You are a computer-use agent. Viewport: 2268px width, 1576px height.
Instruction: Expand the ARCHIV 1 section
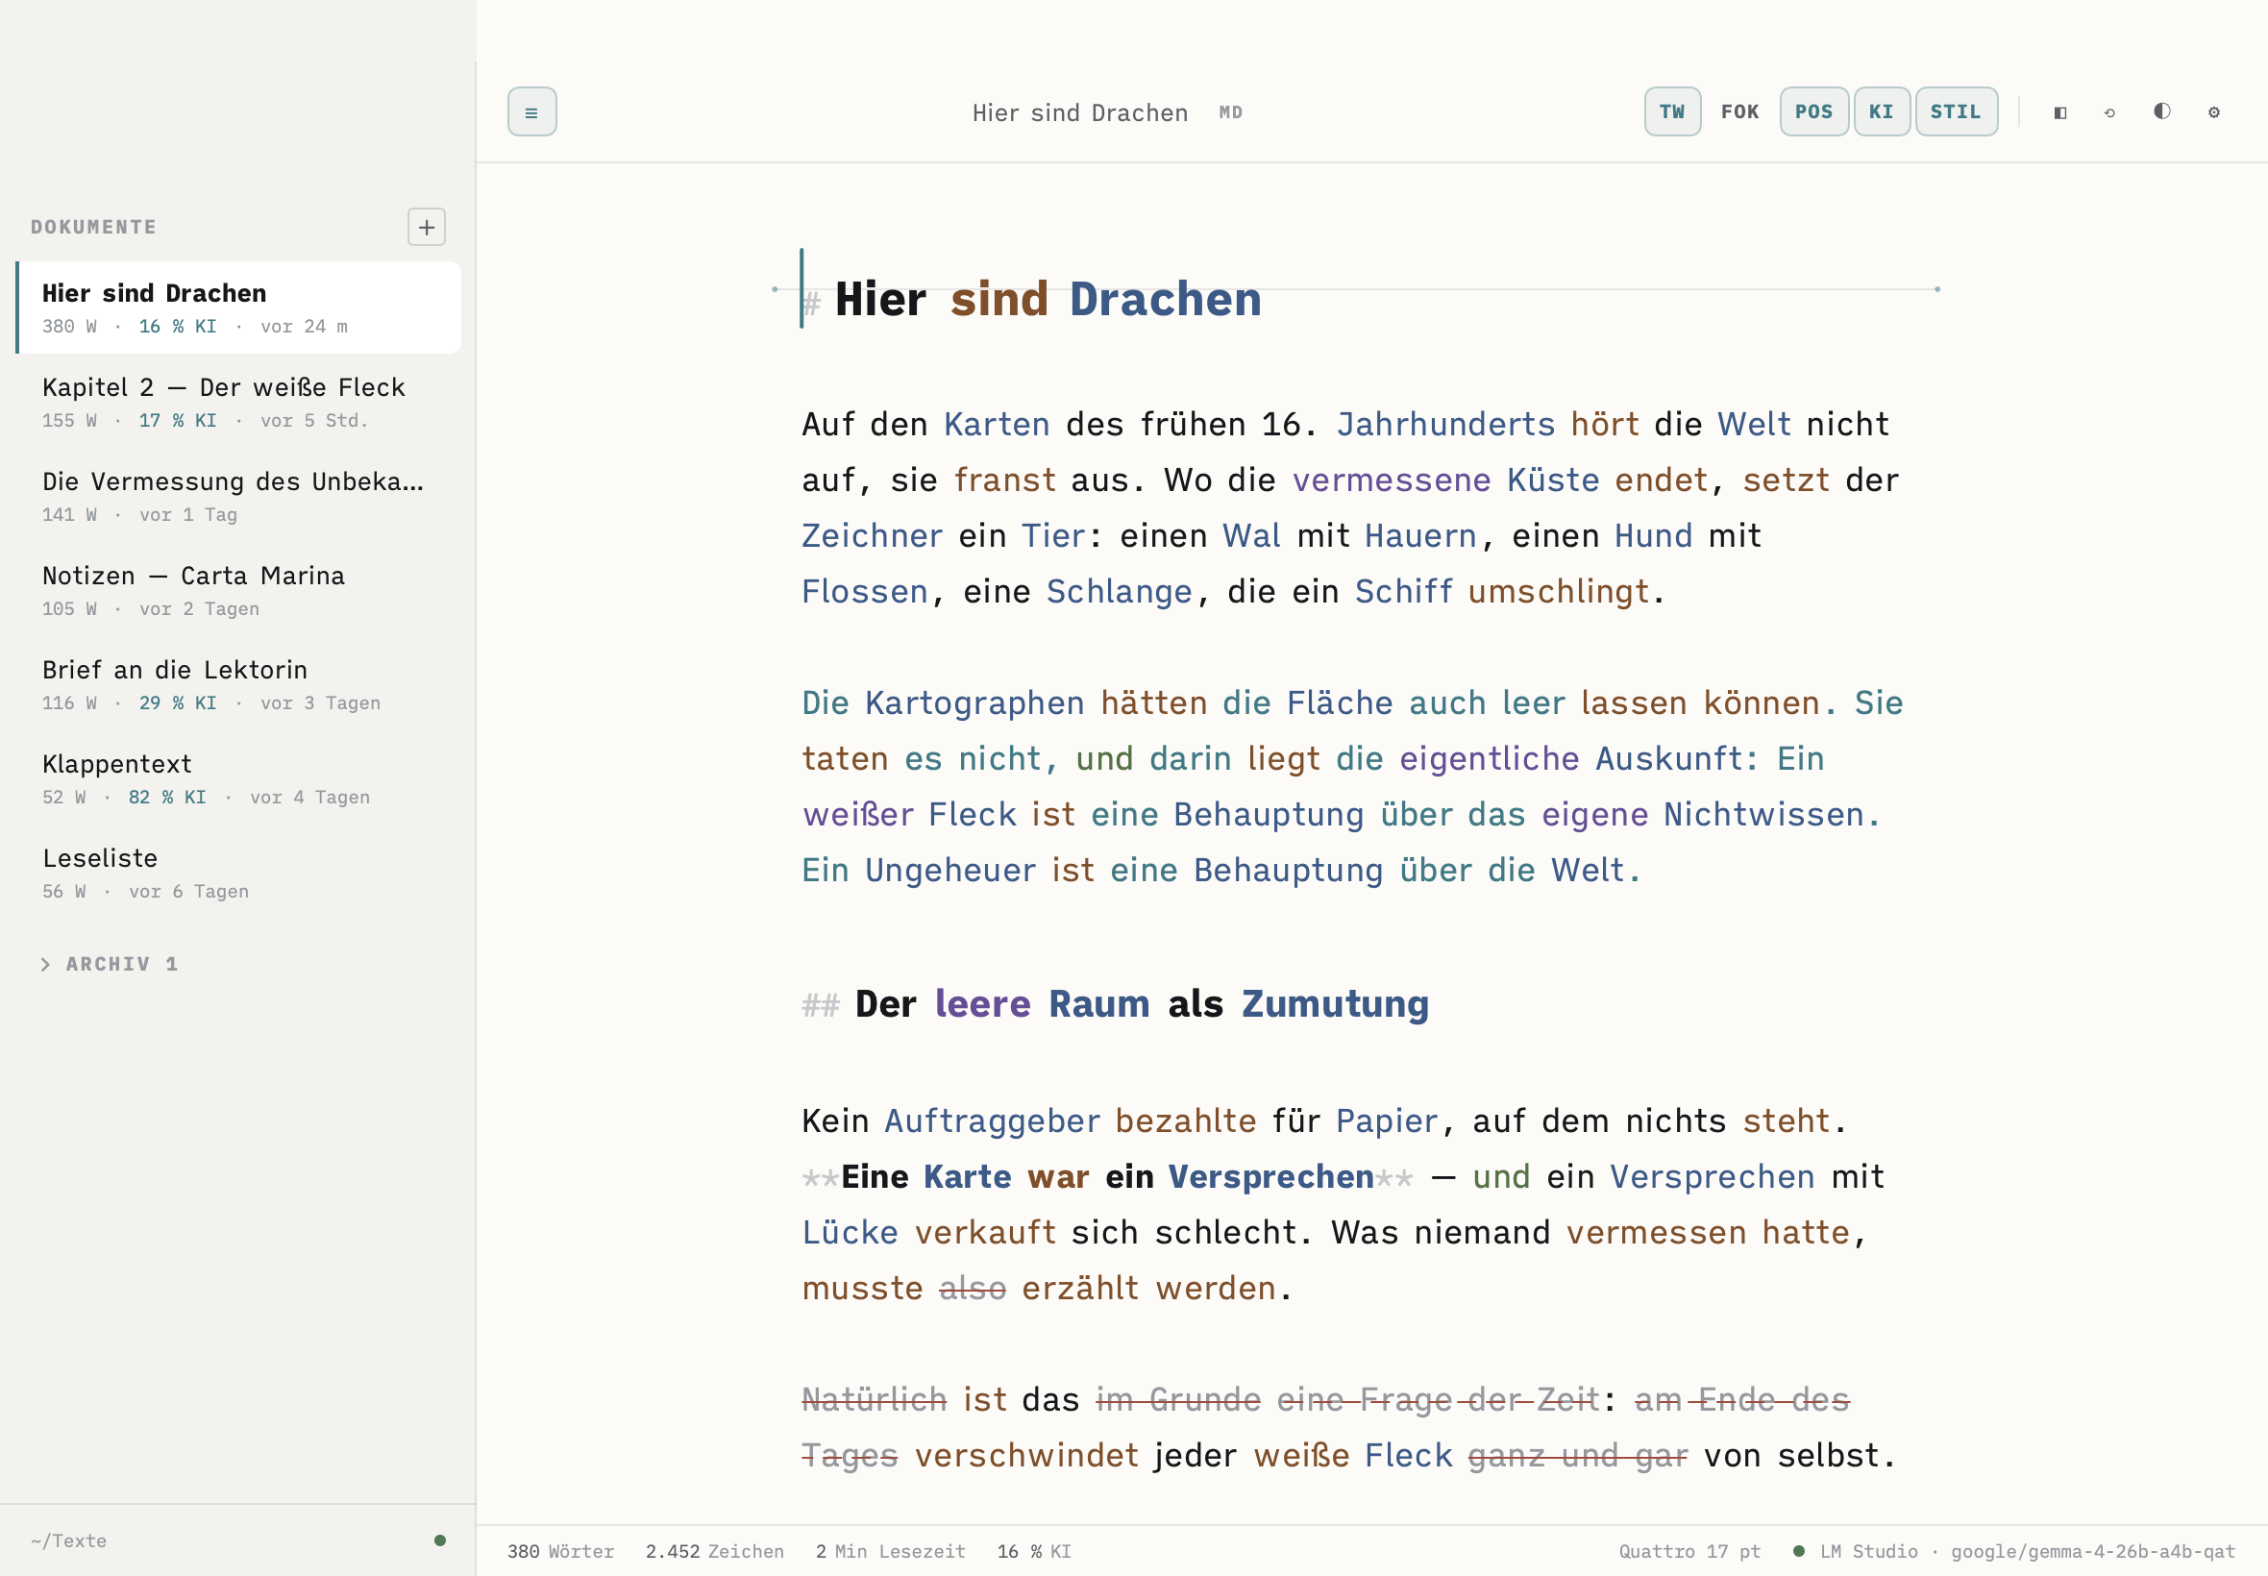pos(109,964)
